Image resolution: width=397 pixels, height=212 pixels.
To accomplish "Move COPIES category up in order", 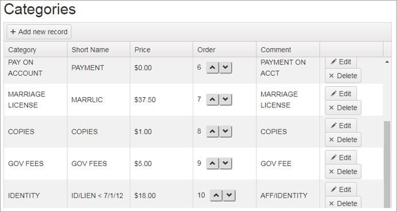I will (x=213, y=132).
